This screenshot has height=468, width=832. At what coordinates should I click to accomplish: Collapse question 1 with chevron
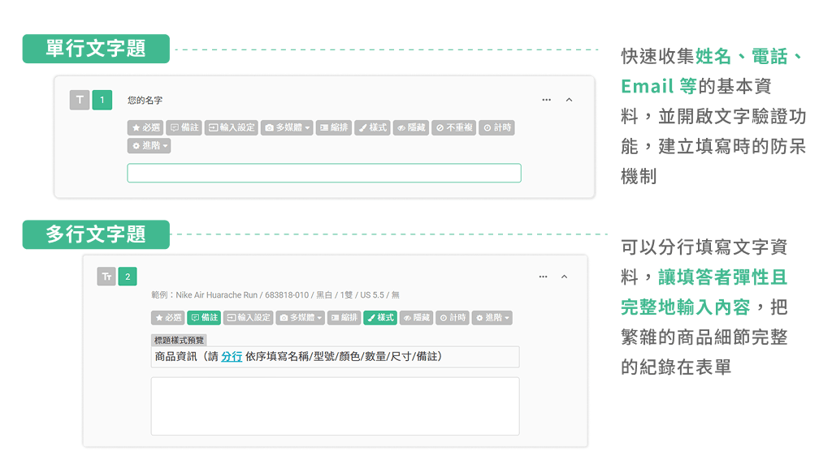click(x=569, y=100)
